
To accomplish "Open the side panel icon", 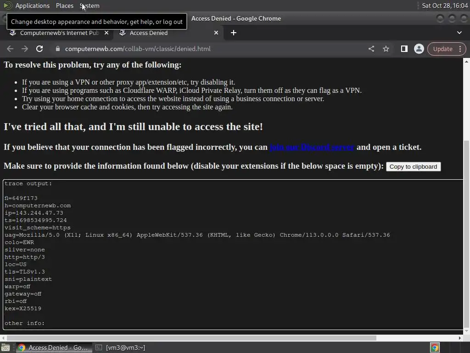I will click(x=404, y=49).
